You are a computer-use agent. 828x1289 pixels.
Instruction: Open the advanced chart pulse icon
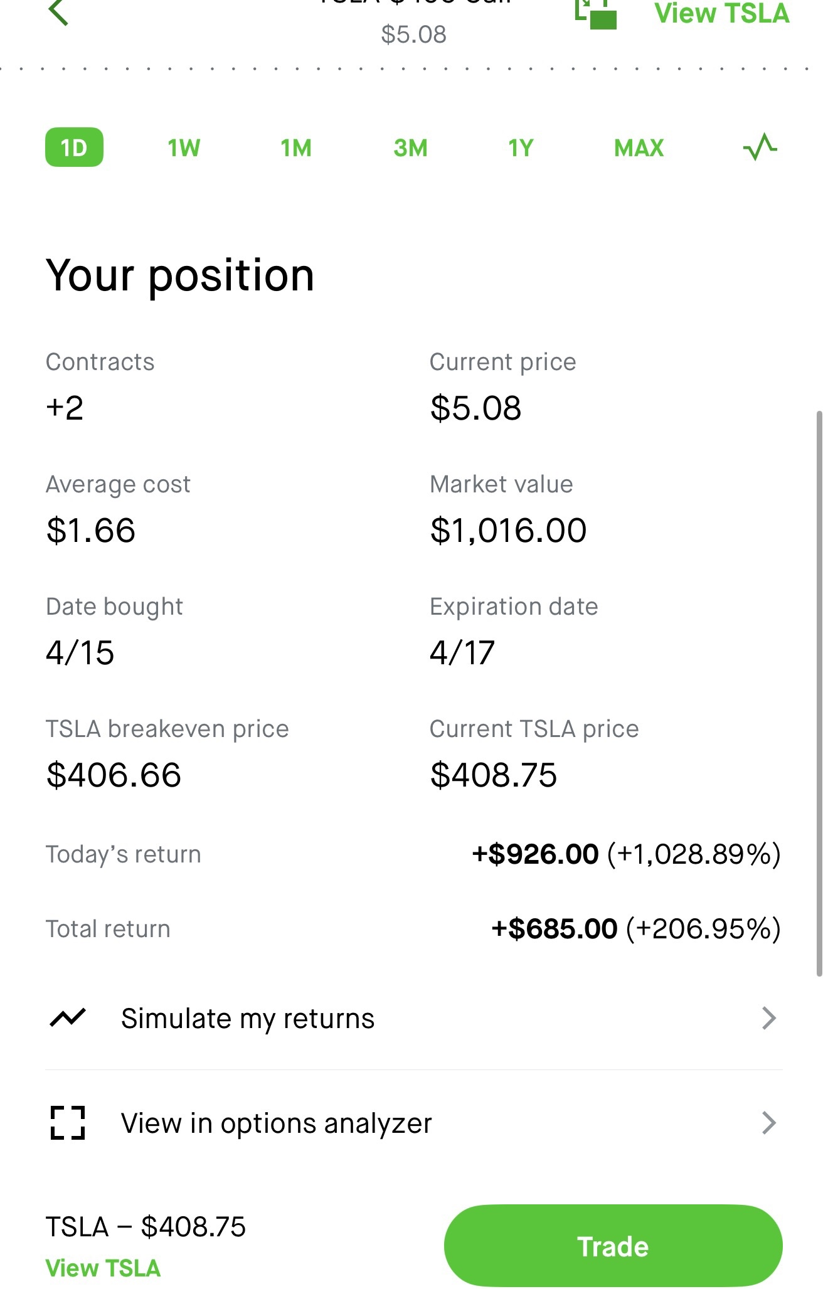point(760,147)
